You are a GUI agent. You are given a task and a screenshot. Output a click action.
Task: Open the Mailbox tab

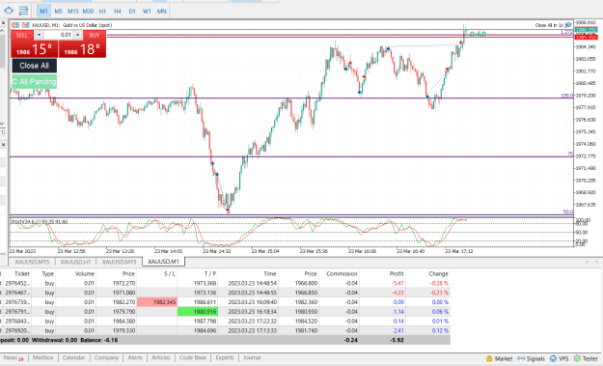tap(43, 358)
